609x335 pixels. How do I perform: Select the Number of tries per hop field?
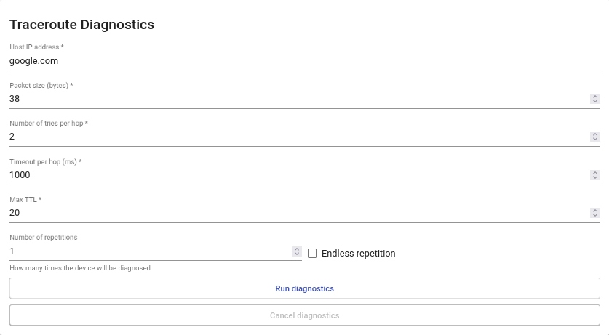[x=291, y=137]
